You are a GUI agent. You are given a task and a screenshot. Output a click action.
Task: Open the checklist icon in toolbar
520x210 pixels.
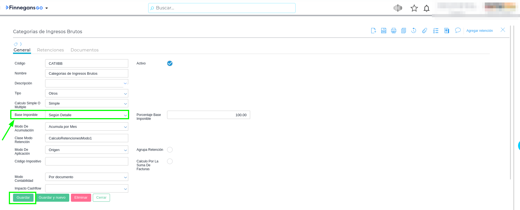pyautogui.click(x=436, y=31)
